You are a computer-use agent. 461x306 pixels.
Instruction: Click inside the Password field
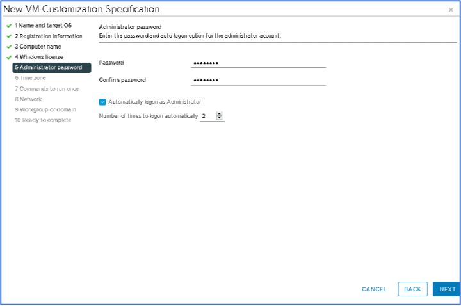pos(258,63)
